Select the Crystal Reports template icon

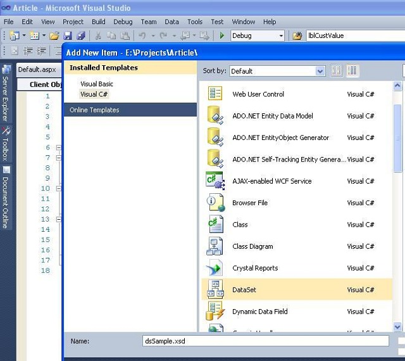215,268
